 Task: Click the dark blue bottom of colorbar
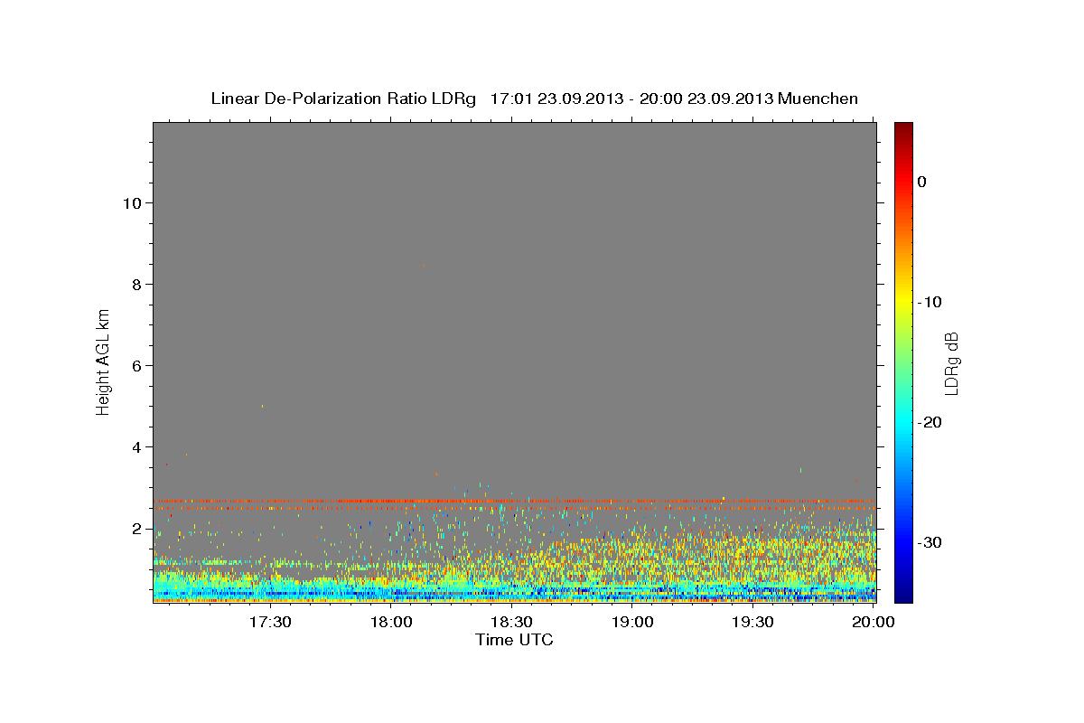click(x=903, y=592)
